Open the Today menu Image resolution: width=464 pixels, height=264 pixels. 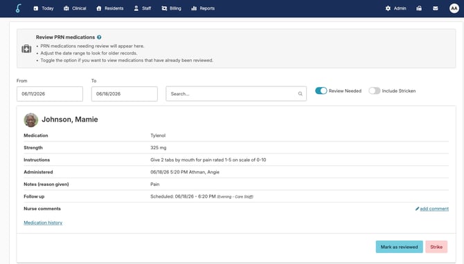[x=44, y=8]
